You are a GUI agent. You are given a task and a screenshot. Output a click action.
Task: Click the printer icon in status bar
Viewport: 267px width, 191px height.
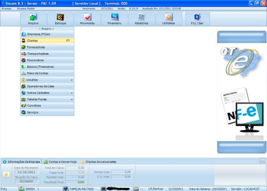pyautogui.click(x=136, y=189)
